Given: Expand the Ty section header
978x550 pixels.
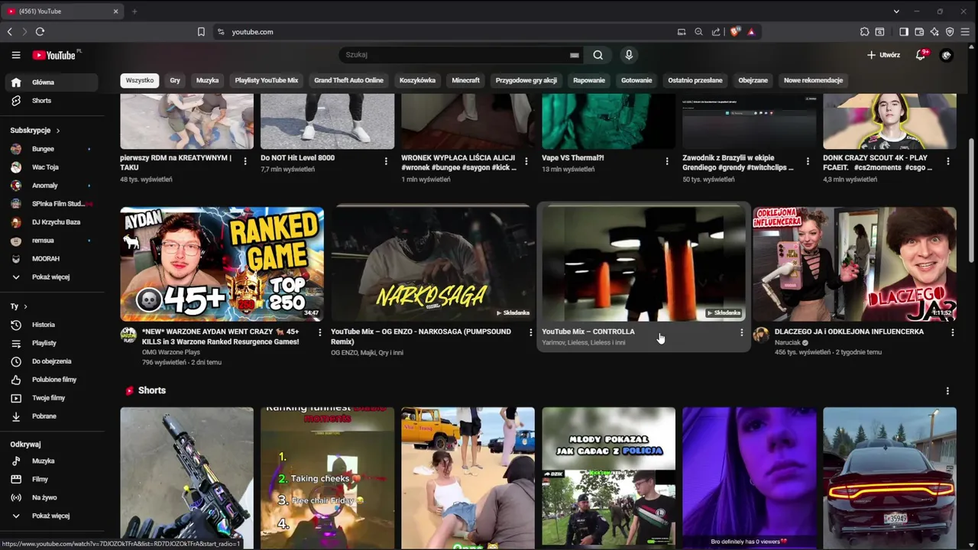Looking at the screenshot, I should click(x=18, y=306).
